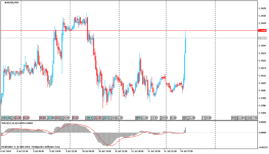The image size is (269, 154).
Task: Click the 0.00091 MACD scale value
Action: click(263, 122)
